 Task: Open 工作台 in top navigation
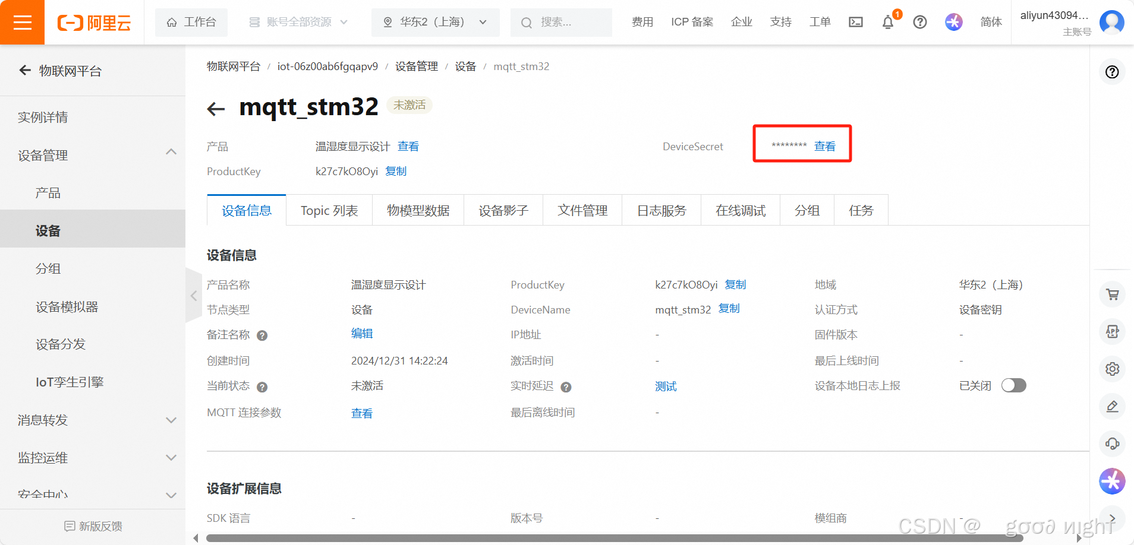click(x=191, y=23)
